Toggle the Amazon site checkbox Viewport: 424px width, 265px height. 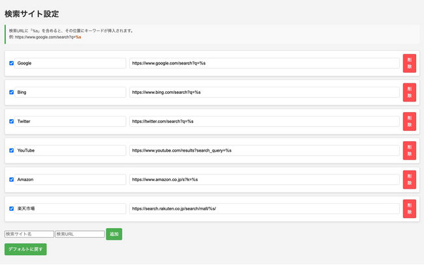[12, 180]
